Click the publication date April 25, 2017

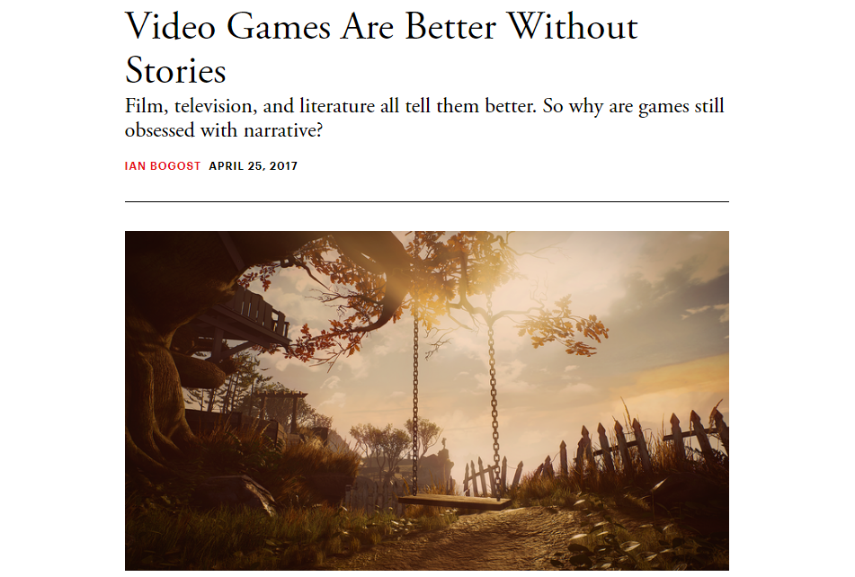(x=253, y=166)
